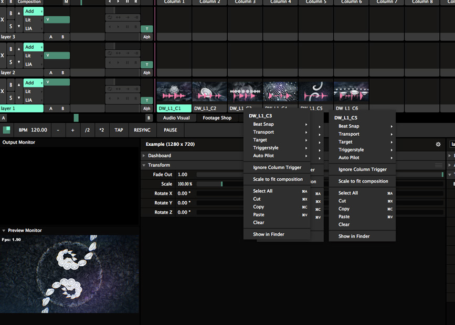Click the composition pause transport icon

127,2
